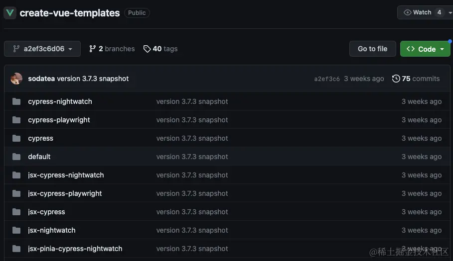
Task: Click the branch icon beside 2 branches
Action: [93, 49]
